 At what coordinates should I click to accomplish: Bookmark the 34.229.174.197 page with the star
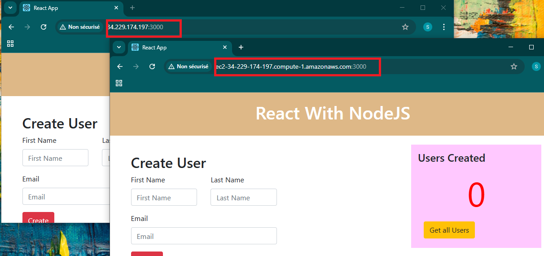[x=405, y=27]
